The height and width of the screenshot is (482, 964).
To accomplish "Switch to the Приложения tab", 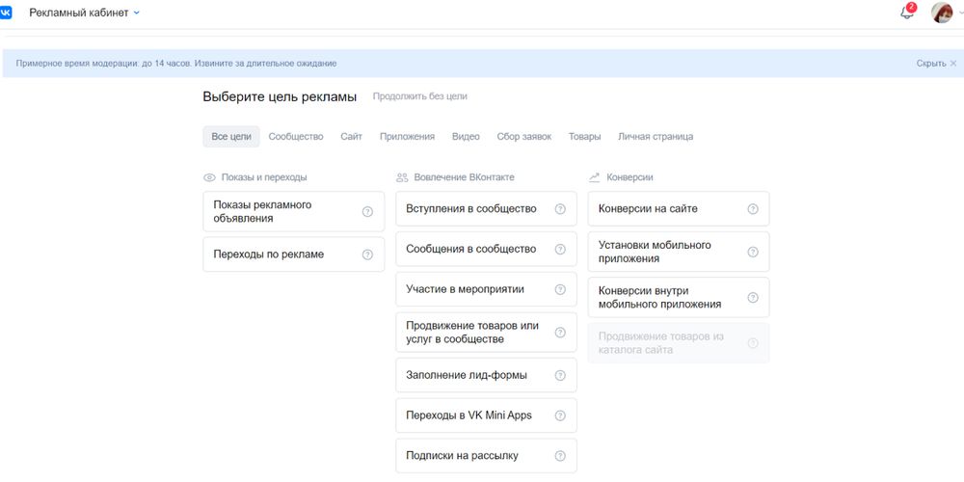I will 407,137.
